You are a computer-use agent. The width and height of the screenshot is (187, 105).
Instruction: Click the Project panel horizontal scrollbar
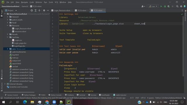click(x=19, y=92)
